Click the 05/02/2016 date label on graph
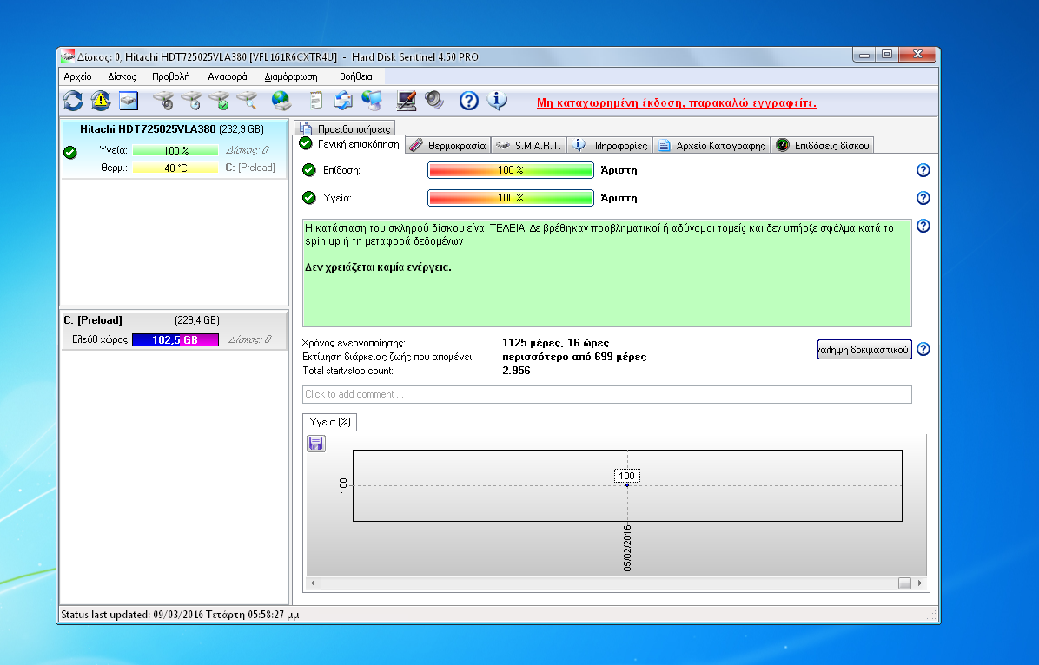The height and width of the screenshot is (665, 1039). 627,548
